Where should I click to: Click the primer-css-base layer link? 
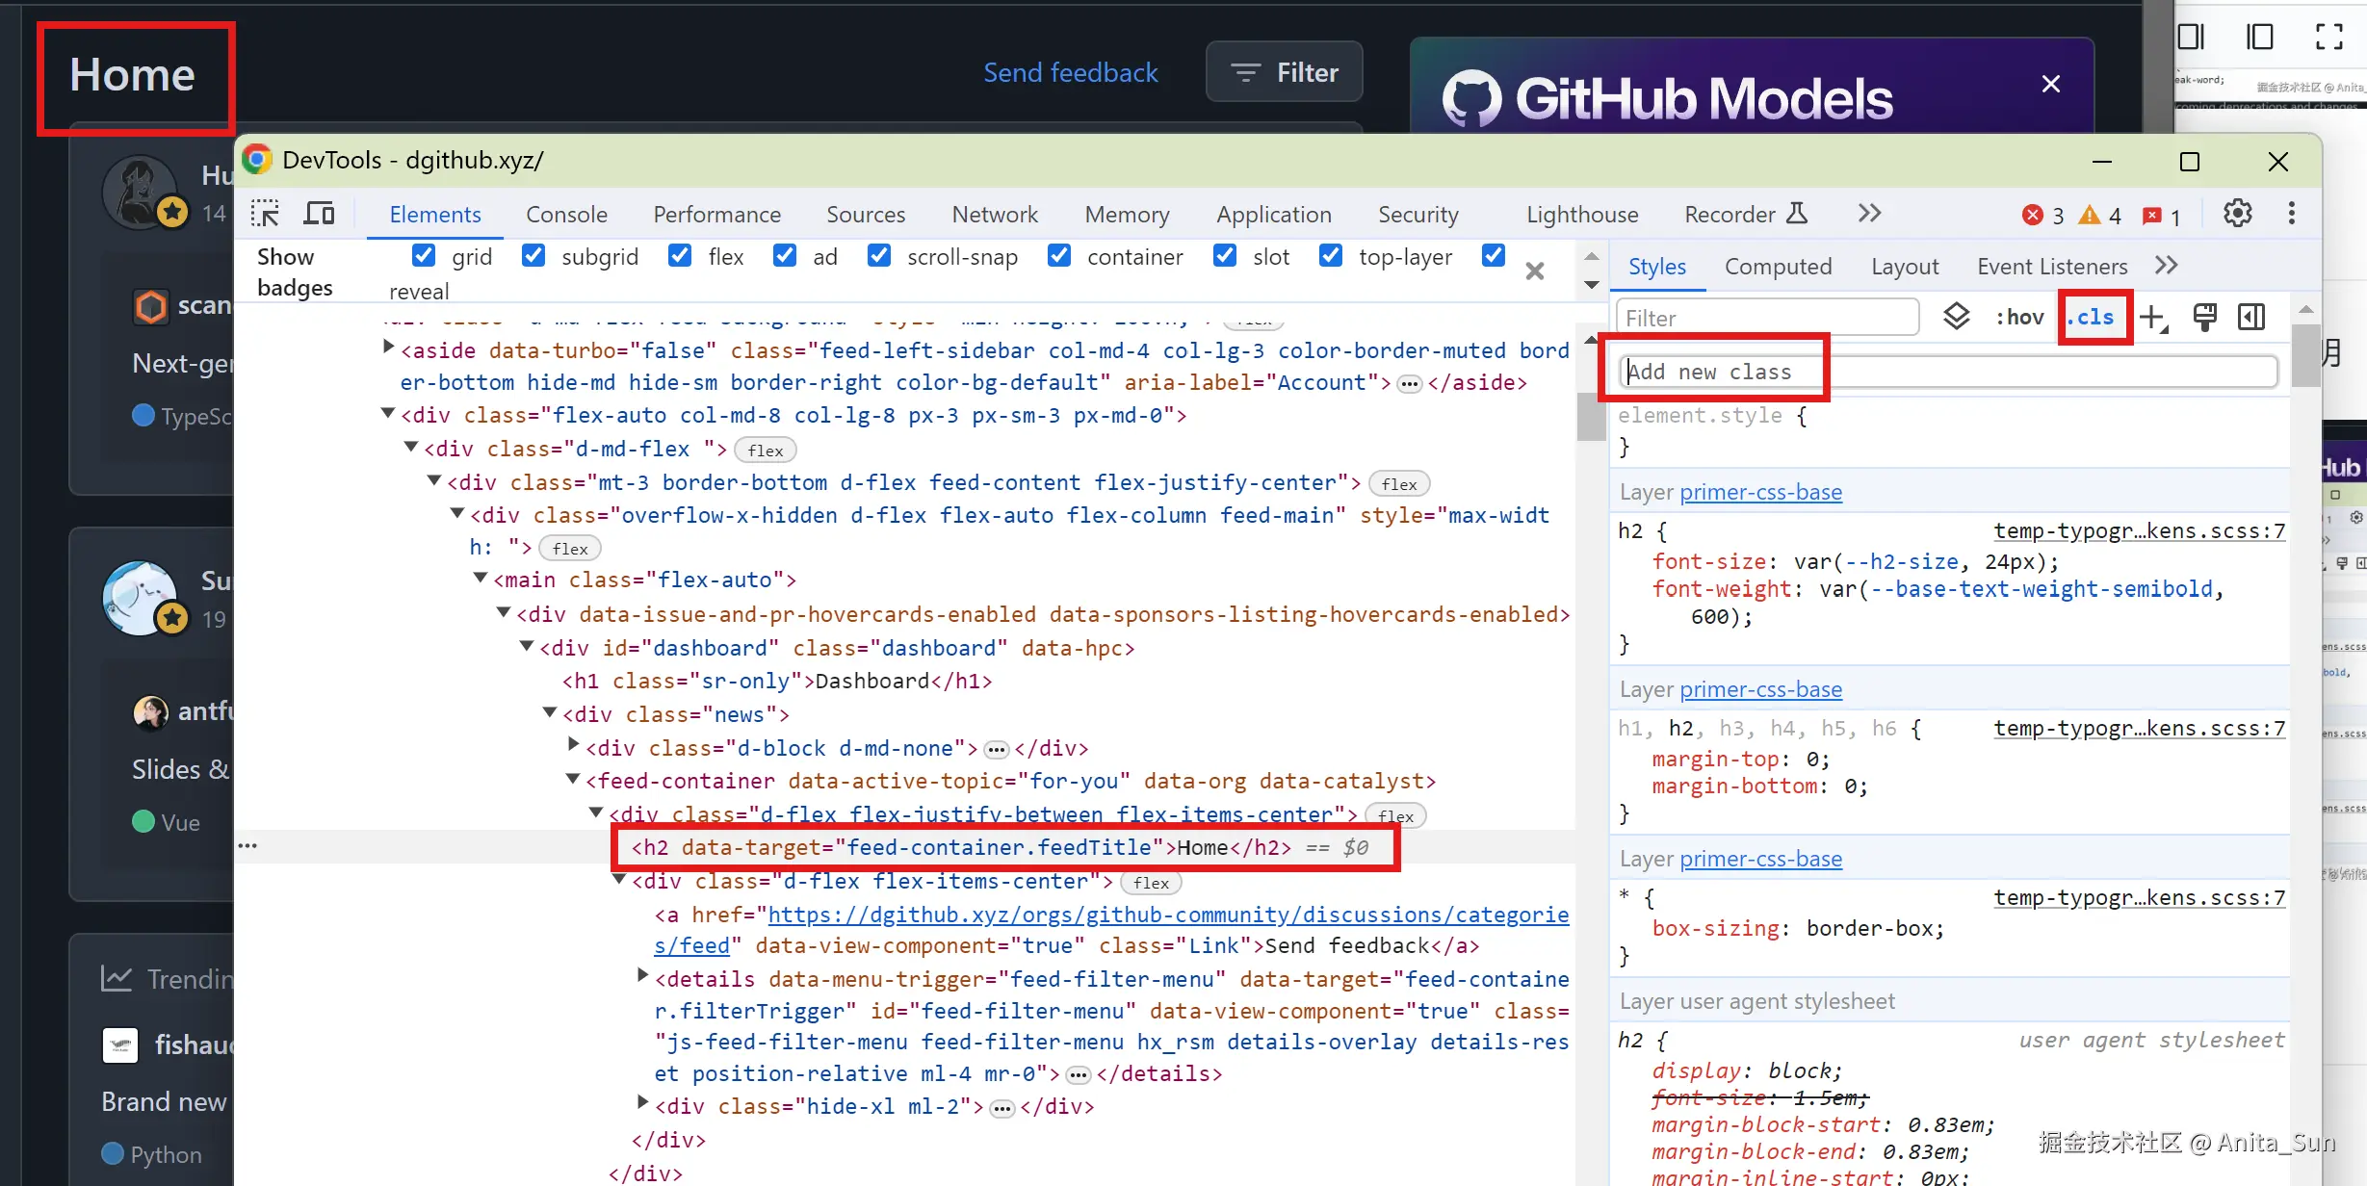tap(1760, 492)
